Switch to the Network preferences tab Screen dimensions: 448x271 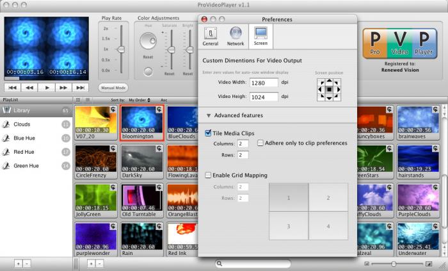236,36
